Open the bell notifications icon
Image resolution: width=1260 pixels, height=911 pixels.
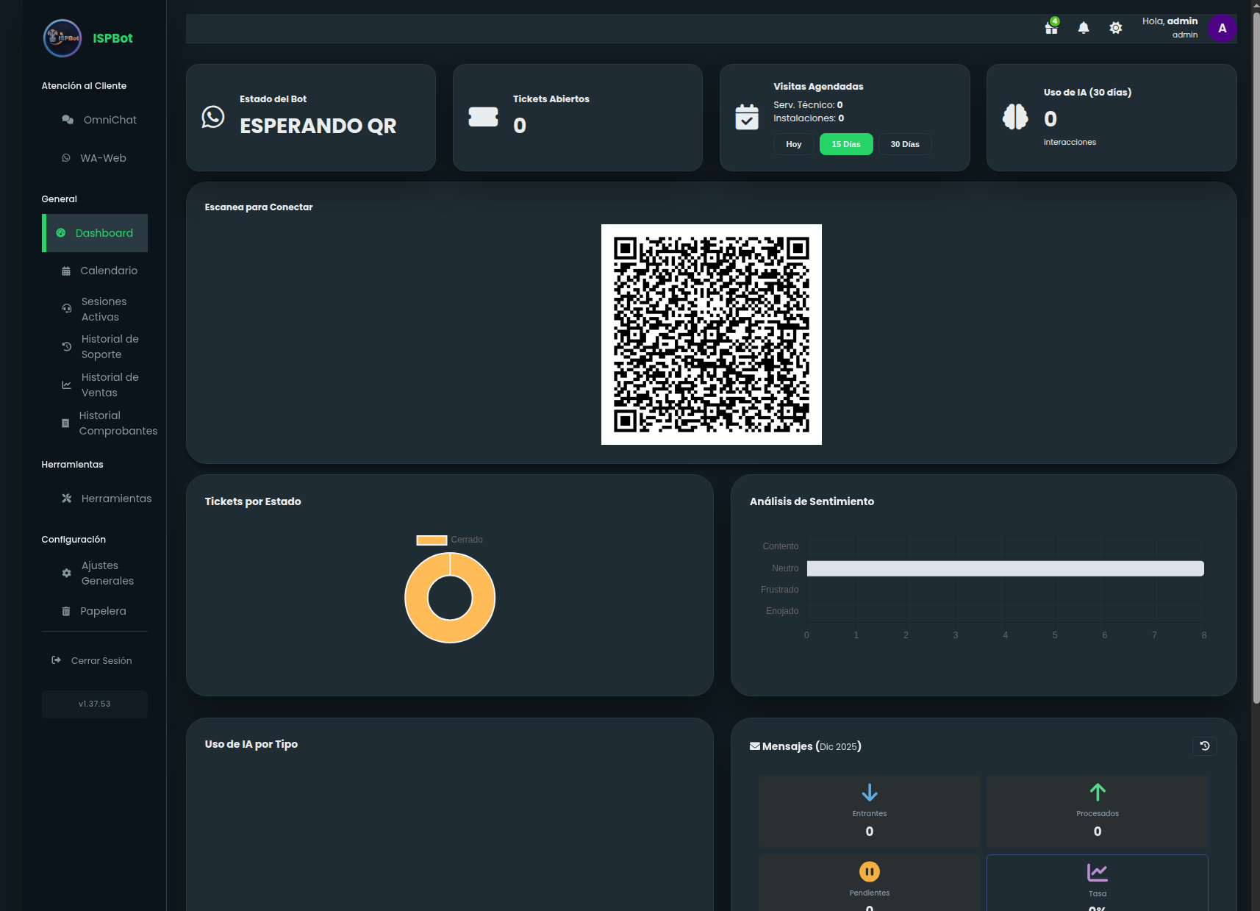(1084, 28)
